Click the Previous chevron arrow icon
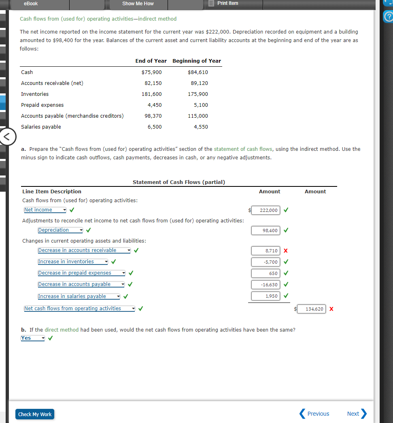The height and width of the screenshot is (423, 393). [302, 414]
